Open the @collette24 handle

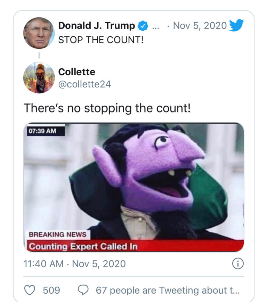84,84
